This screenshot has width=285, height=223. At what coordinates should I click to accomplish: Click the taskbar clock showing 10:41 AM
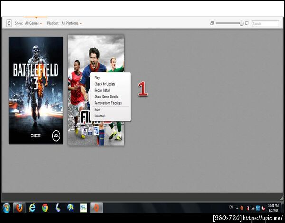274,208
